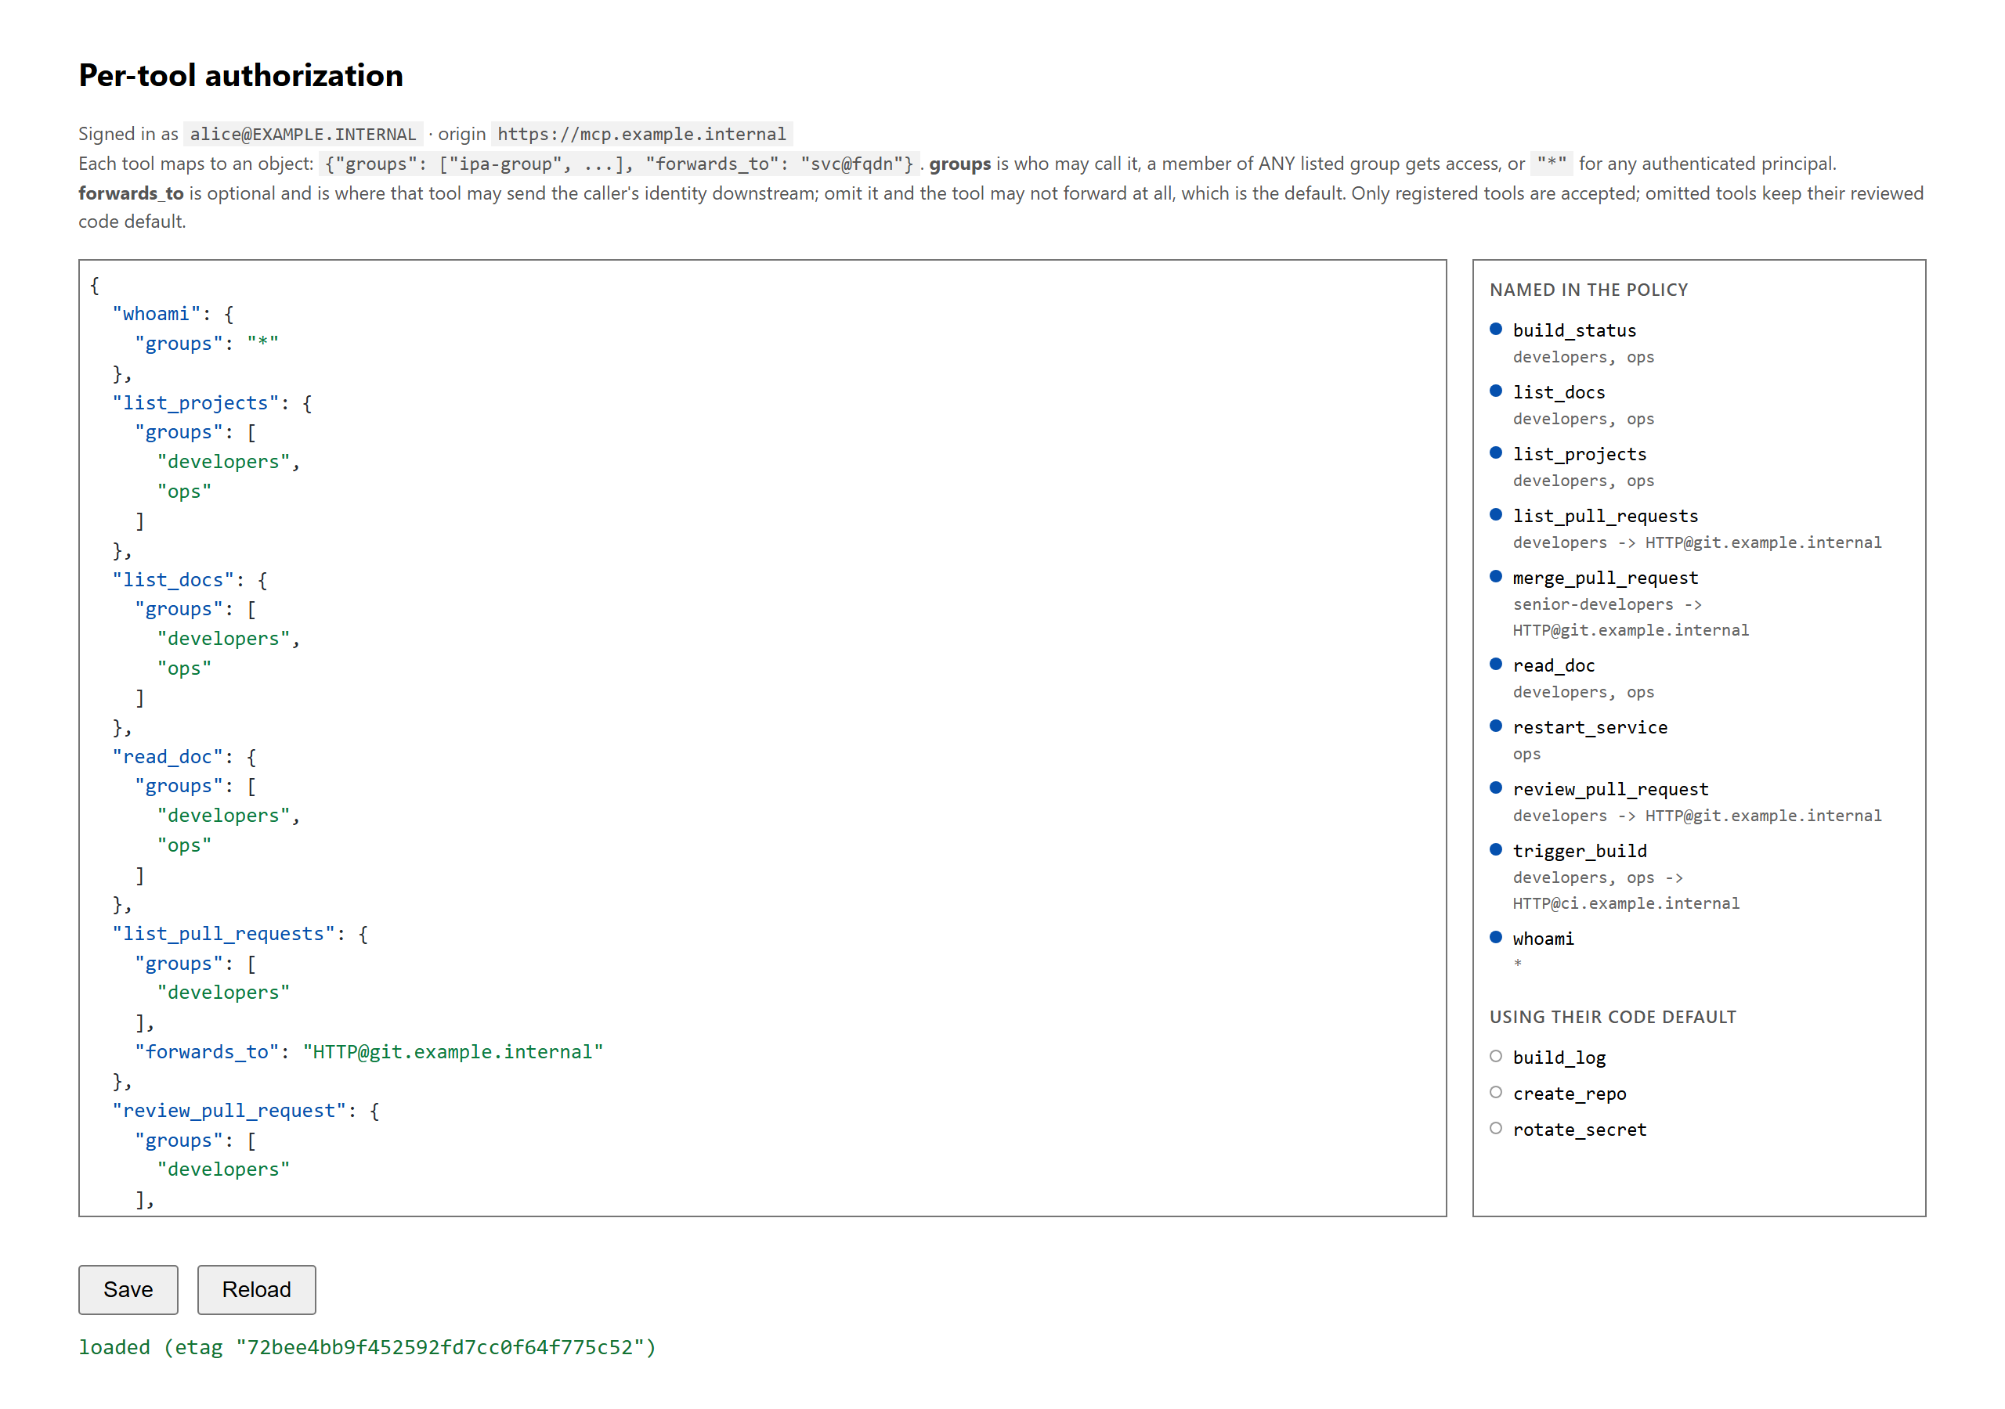Click build_log under Using Their Code Default
2005x1409 pixels.
click(1559, 1058)
